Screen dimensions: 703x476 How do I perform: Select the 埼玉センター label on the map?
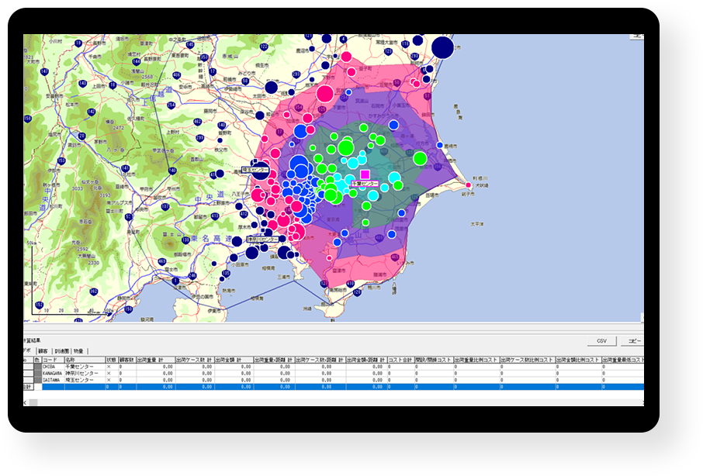coord(255,169)
